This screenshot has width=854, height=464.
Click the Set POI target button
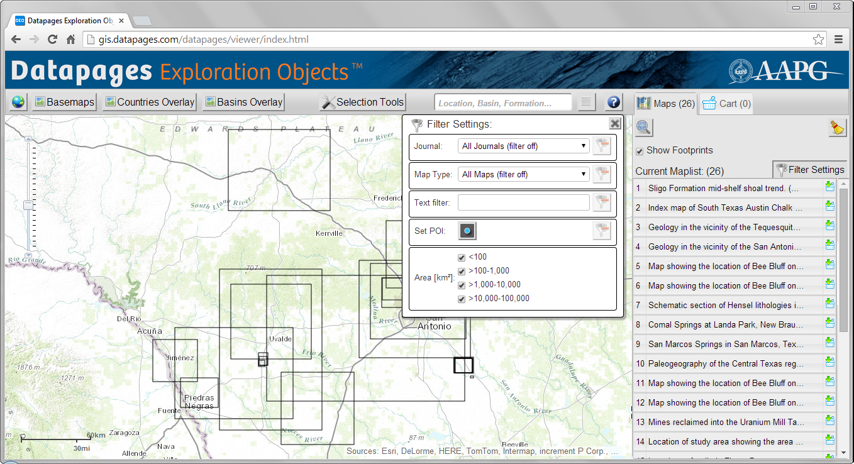click(x=467, y=231)
